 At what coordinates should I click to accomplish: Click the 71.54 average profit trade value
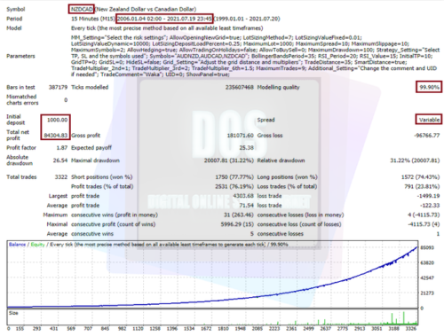coord(246,206)
